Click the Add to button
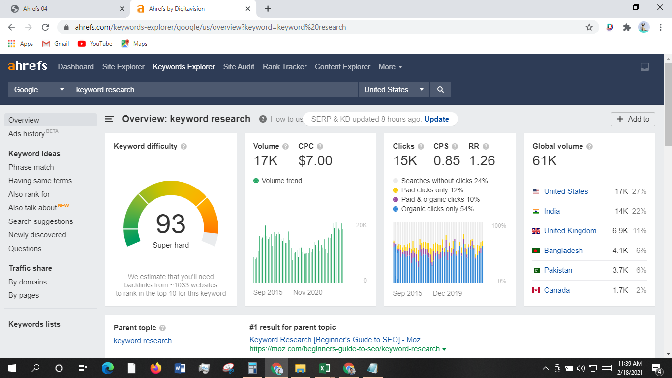 (x=633, y=119)
